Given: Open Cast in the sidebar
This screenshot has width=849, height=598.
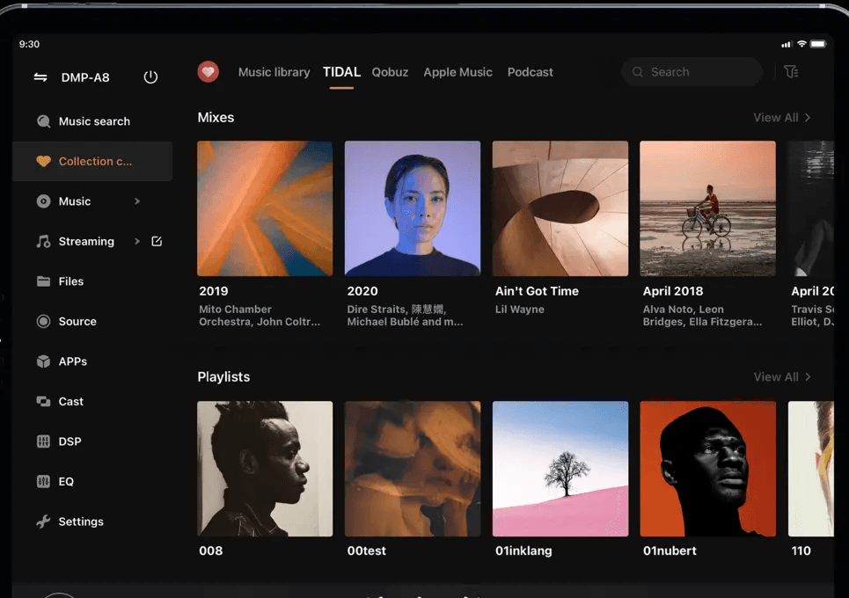Looking at the screenshot, I should (x=92, y=402).
